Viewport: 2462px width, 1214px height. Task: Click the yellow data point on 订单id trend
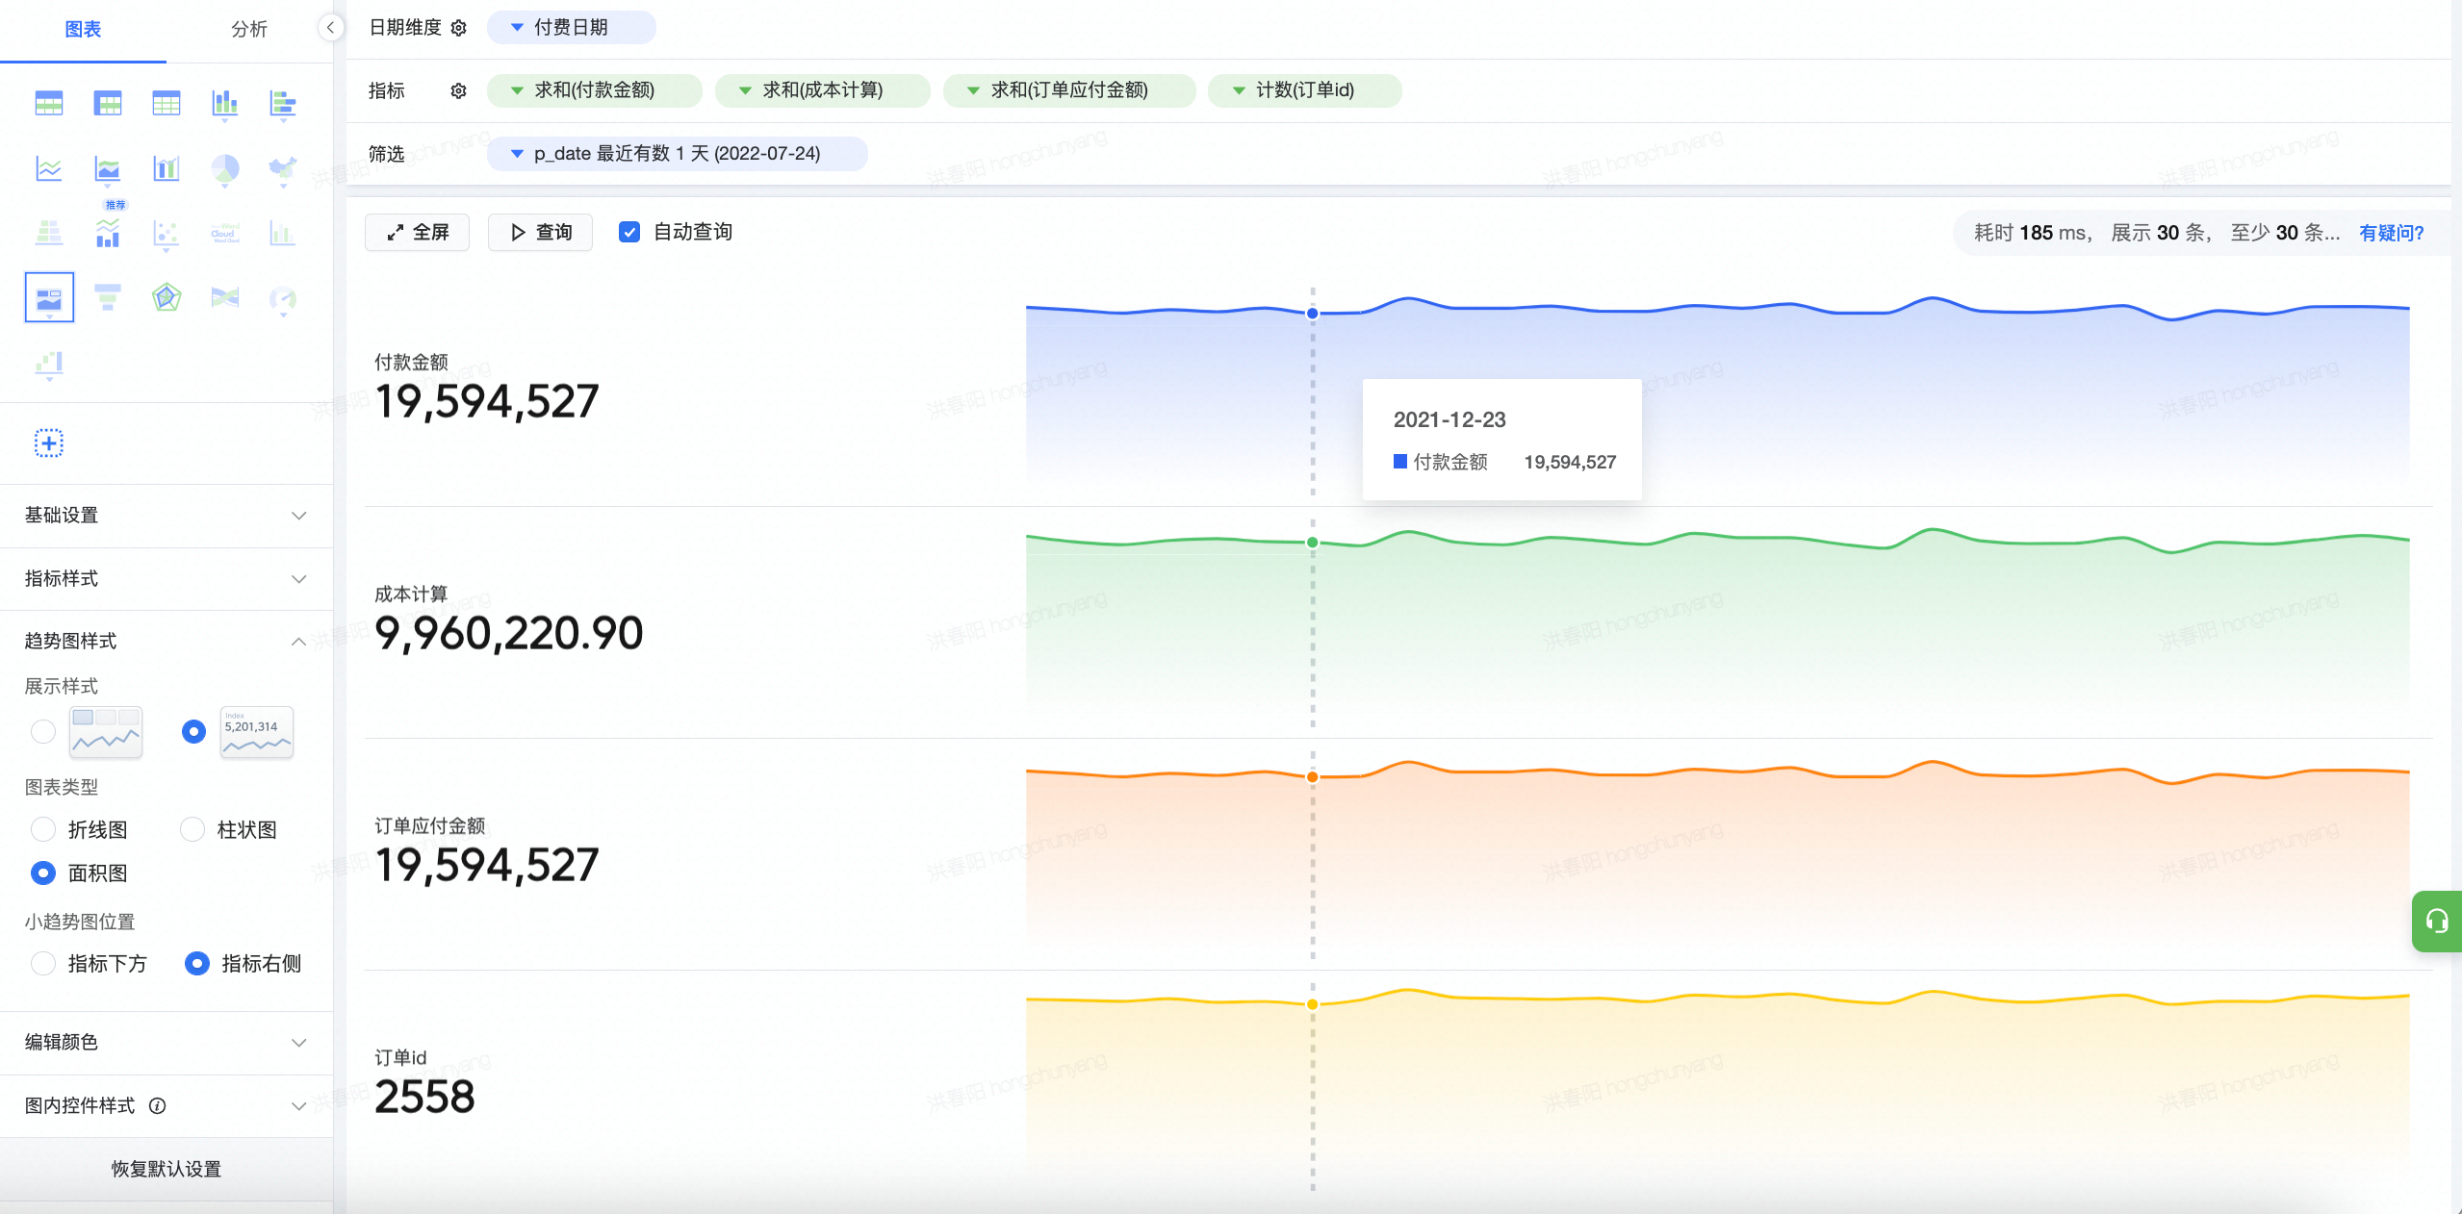tap(1312, 1004)
